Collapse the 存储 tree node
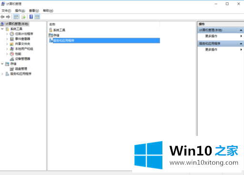 [2, 64]
